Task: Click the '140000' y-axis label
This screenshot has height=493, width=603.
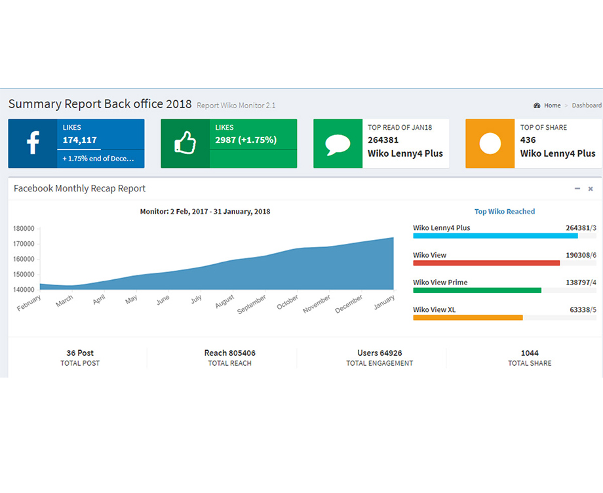Action: (x=24, y=290)
